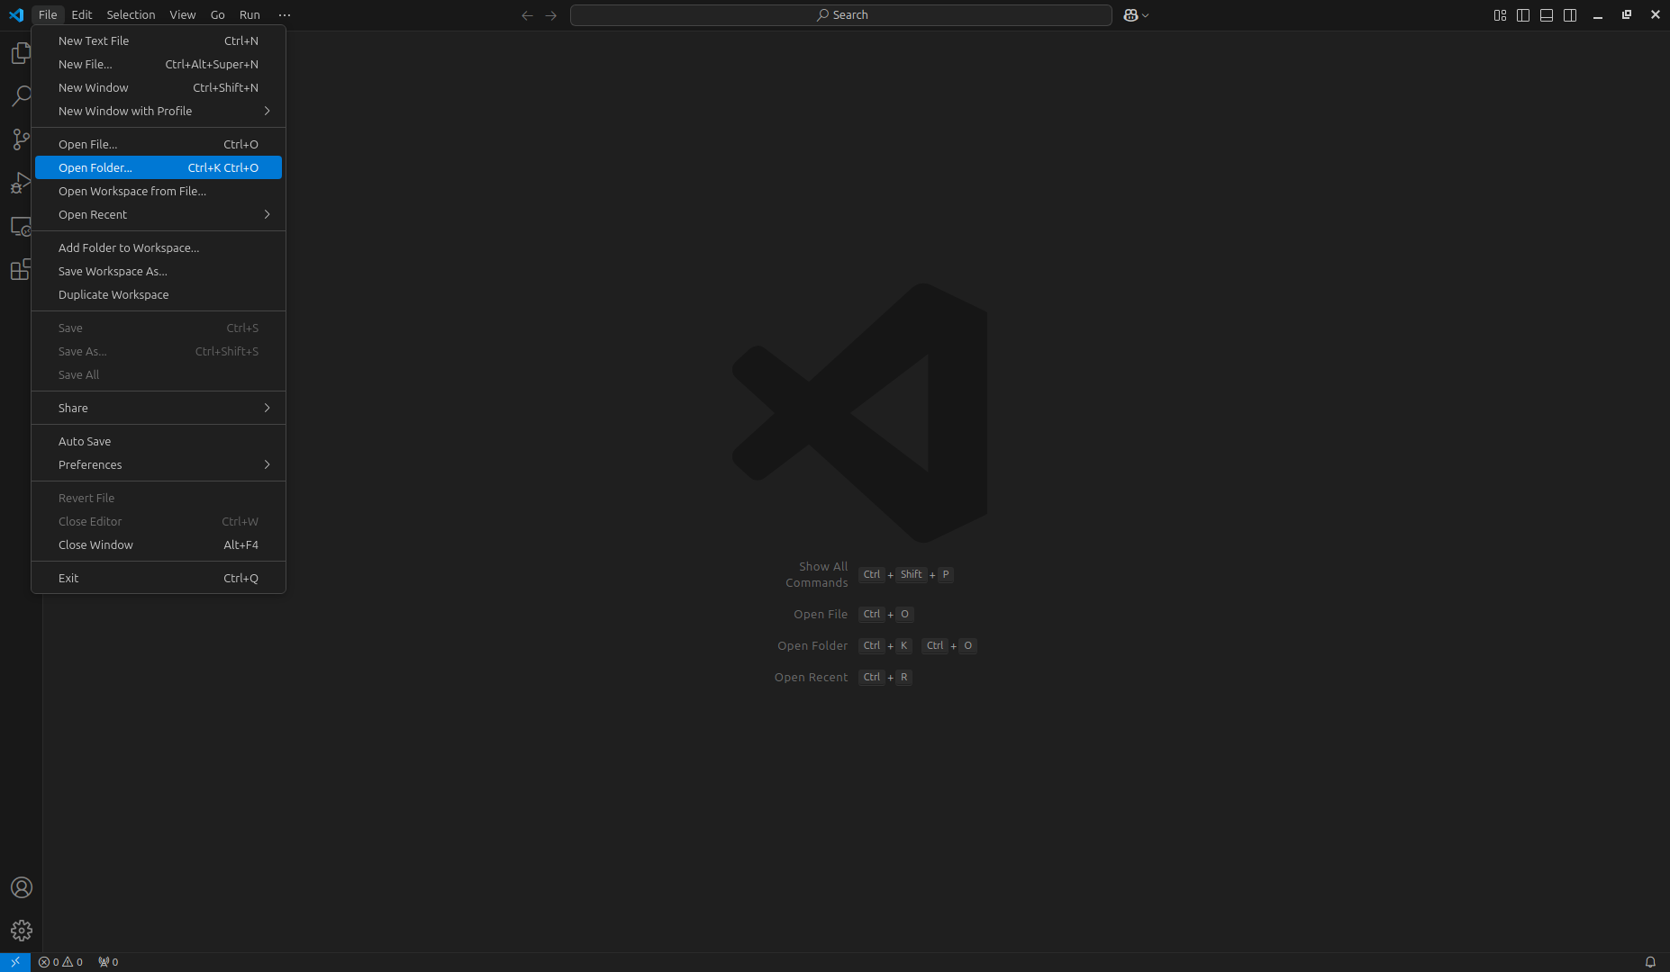Click the Show All Commands hint
The width and height of the screenshot is (1670, 972).
pyautogui.click(x=817, y=574)
